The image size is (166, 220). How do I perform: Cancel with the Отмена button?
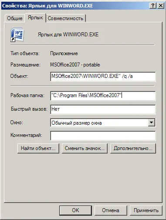pyautogui.click(x=111, y=210)
